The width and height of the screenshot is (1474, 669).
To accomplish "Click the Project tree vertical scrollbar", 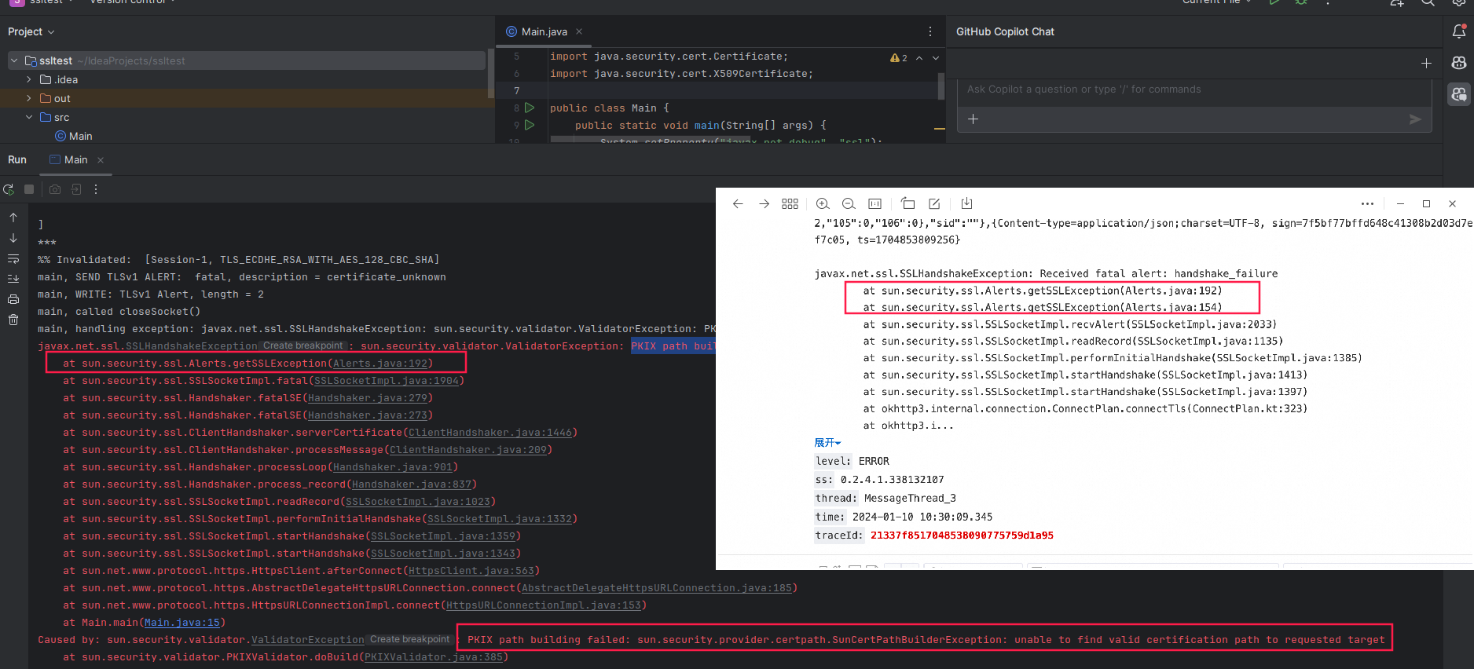I will click(491, 75).
